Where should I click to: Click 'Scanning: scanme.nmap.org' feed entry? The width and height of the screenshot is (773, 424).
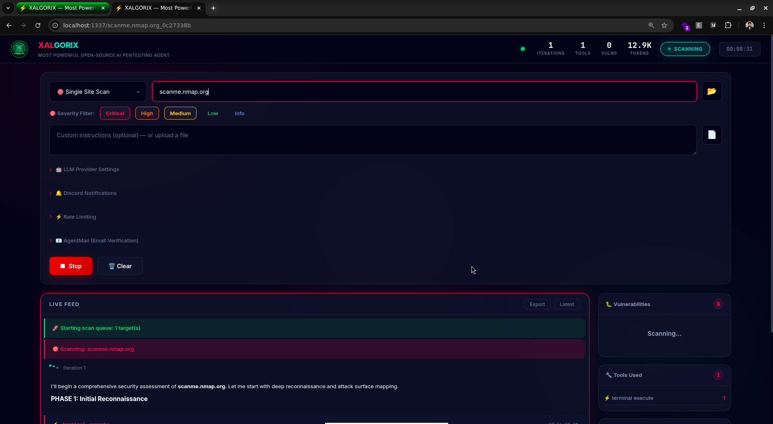(x=314, y=349)
